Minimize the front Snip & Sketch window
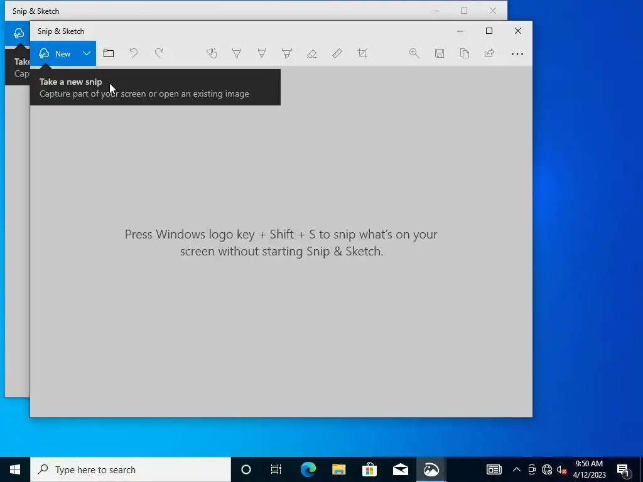The image size is (643, 482). [x=460, y=31]
